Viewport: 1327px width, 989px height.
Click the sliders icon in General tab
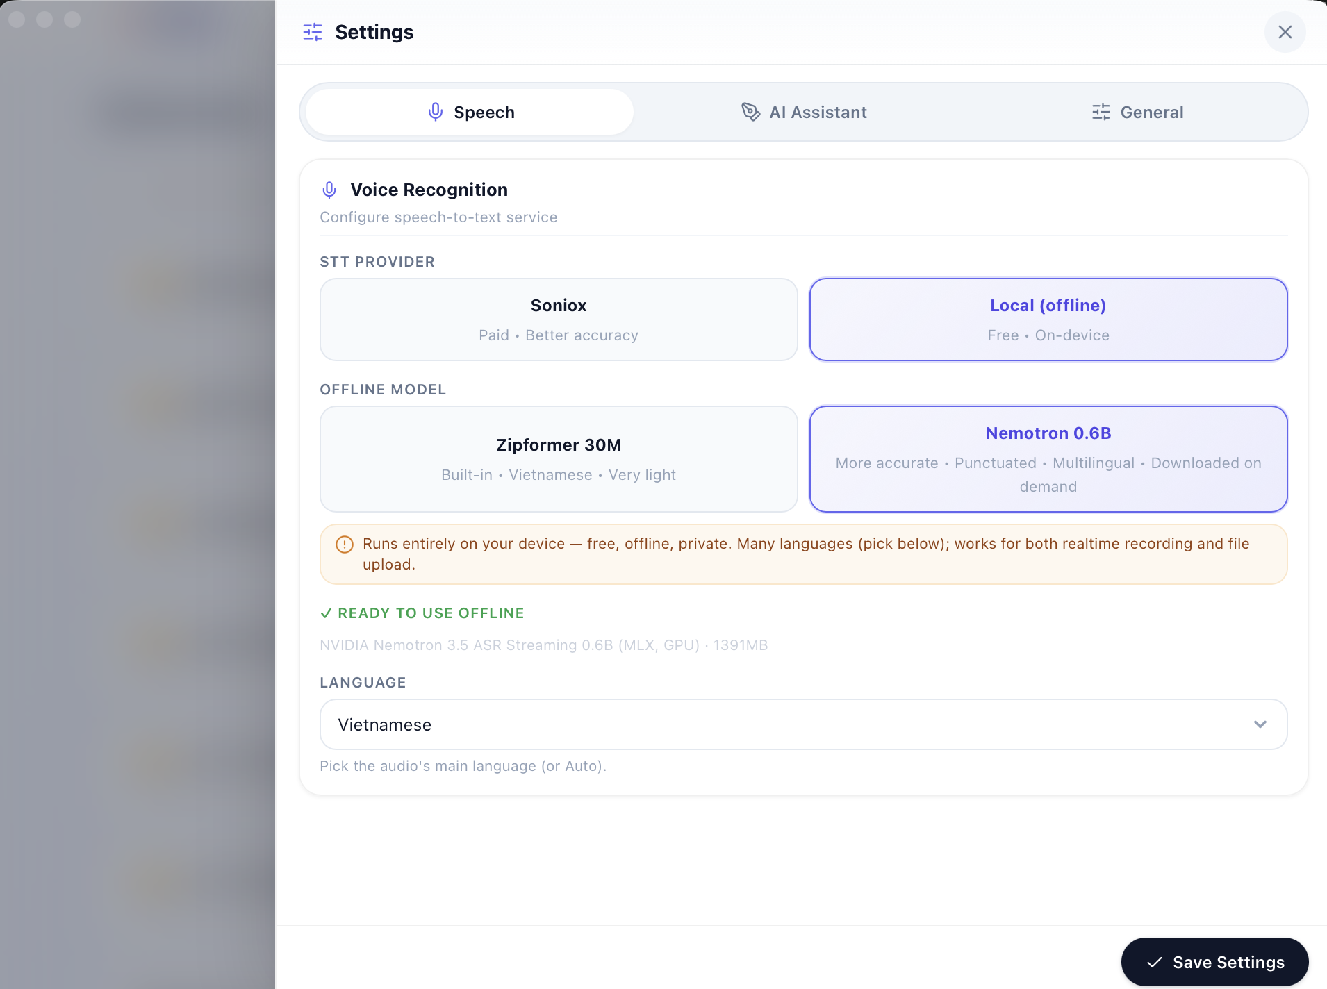[1101, 112]
